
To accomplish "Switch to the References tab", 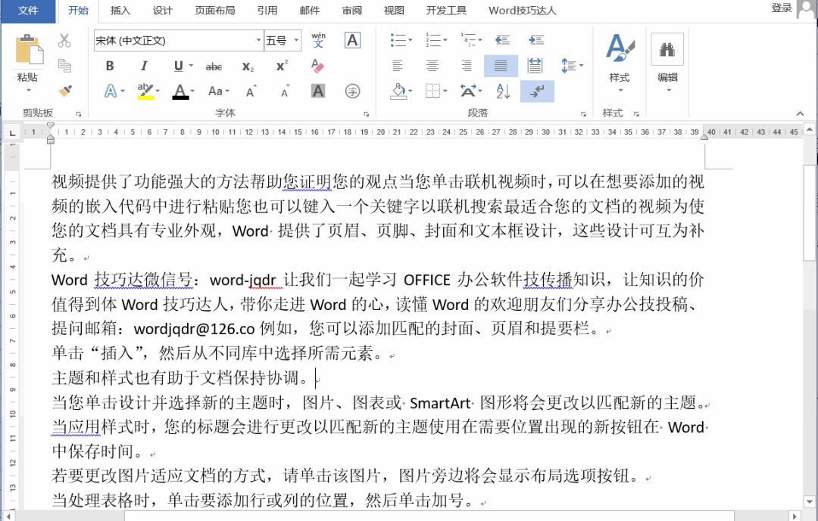I will click(x=267, y=11).
